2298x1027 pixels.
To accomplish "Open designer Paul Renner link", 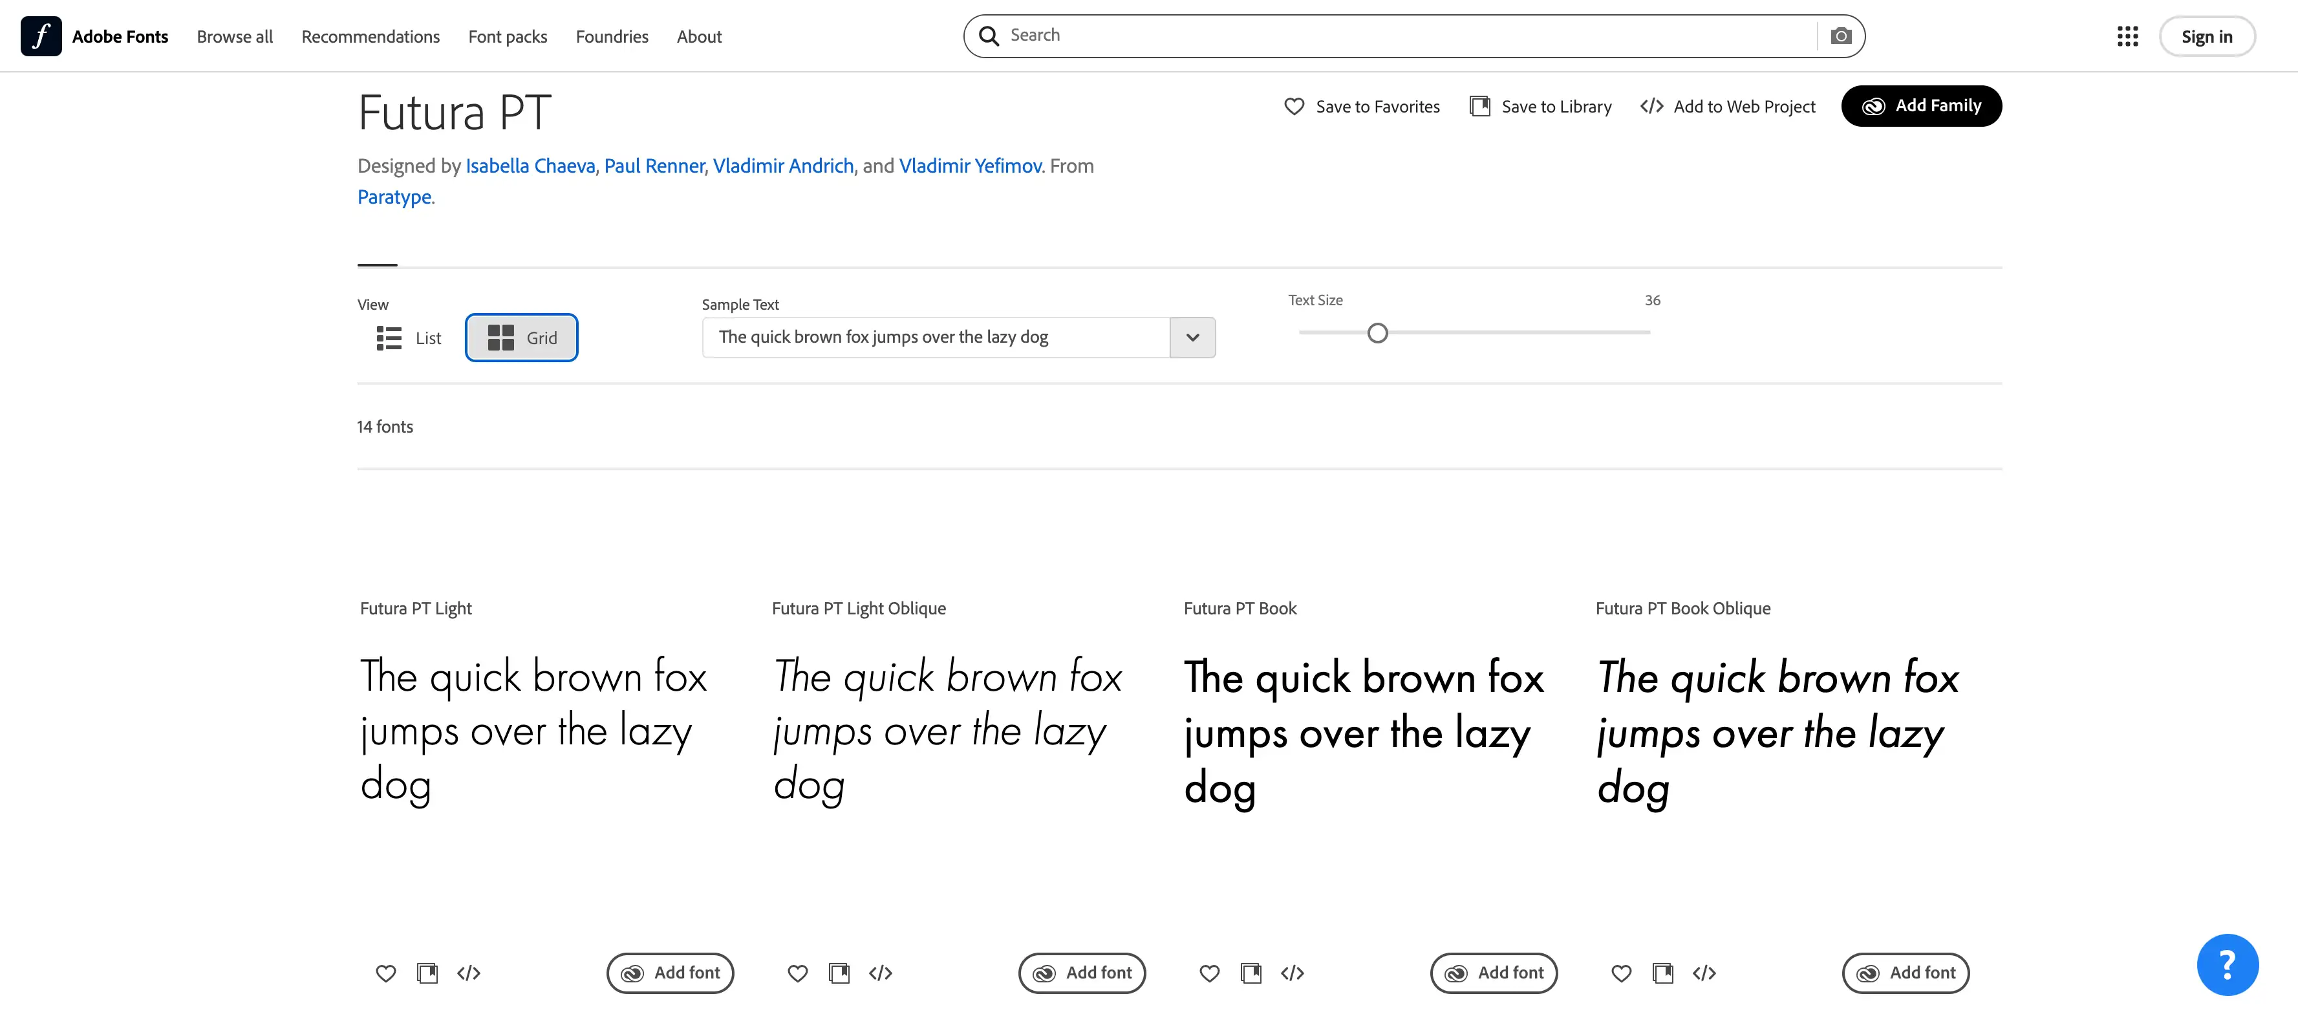I will tap(654, 166).
